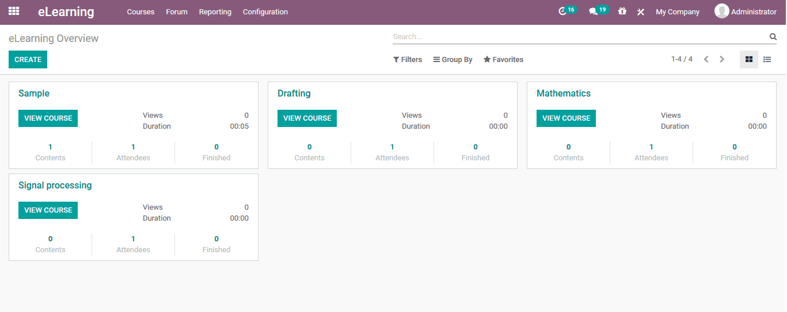
Task: Click the Views label on Drafting card
Action: click(x=412, y=115)
